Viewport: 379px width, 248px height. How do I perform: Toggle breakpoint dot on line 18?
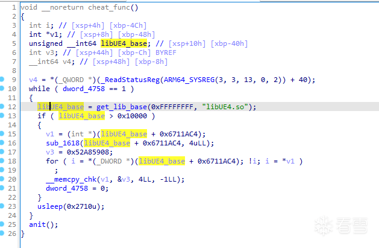(2, 161)
